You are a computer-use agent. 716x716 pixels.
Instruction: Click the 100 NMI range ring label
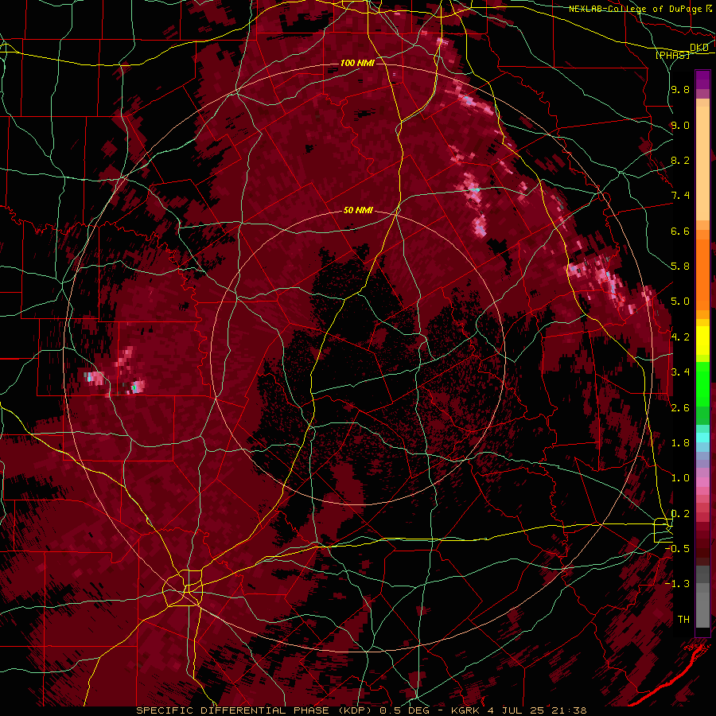[x=357, y=63]
